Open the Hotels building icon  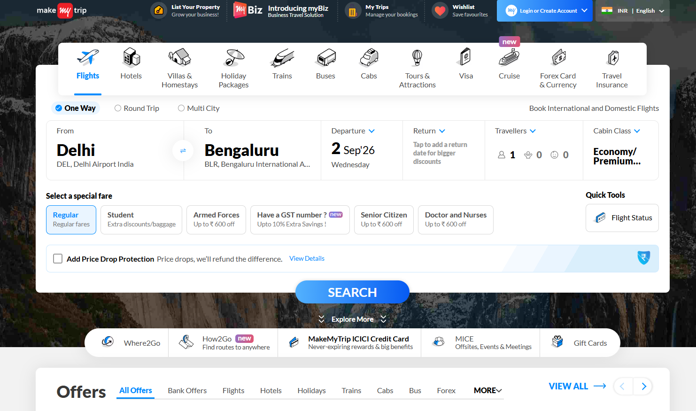click(x=131, y=58)
